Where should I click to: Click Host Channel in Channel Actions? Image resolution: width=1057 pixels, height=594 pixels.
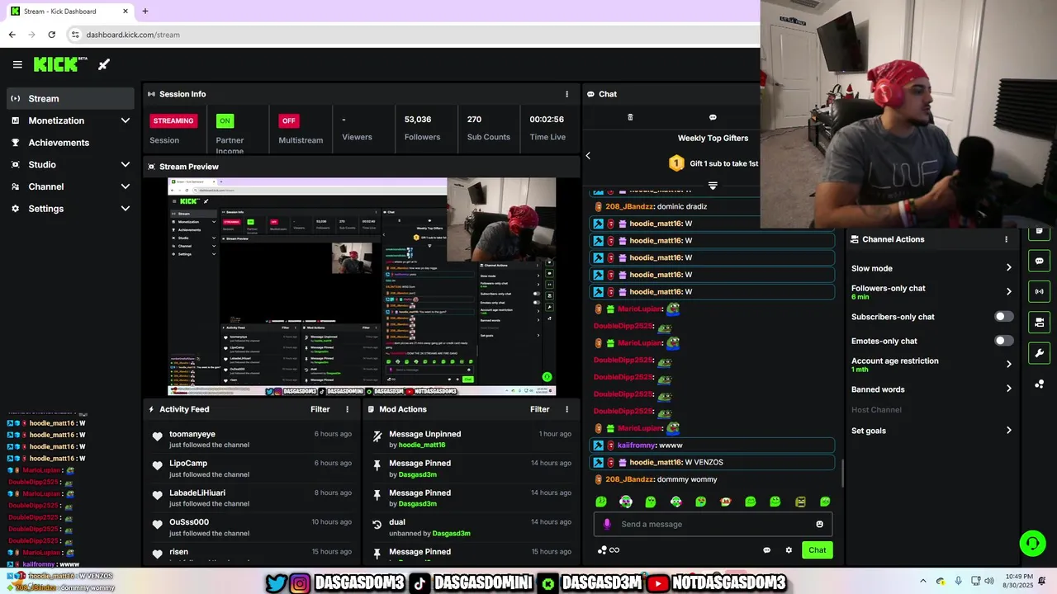876,410
